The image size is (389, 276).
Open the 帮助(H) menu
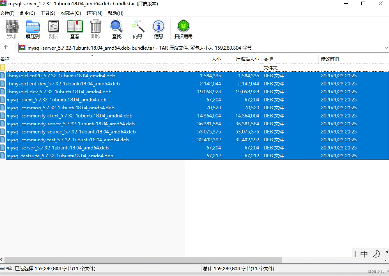coord(116,13)
